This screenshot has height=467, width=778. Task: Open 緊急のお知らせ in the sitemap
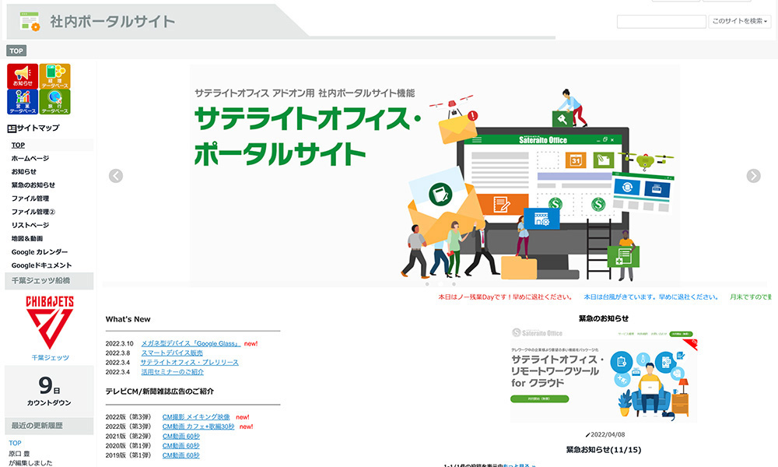tap(33, 185)
